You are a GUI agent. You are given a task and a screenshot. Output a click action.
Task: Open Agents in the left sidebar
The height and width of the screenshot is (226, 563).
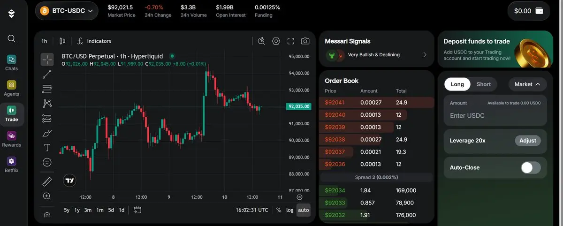[12, 88]
